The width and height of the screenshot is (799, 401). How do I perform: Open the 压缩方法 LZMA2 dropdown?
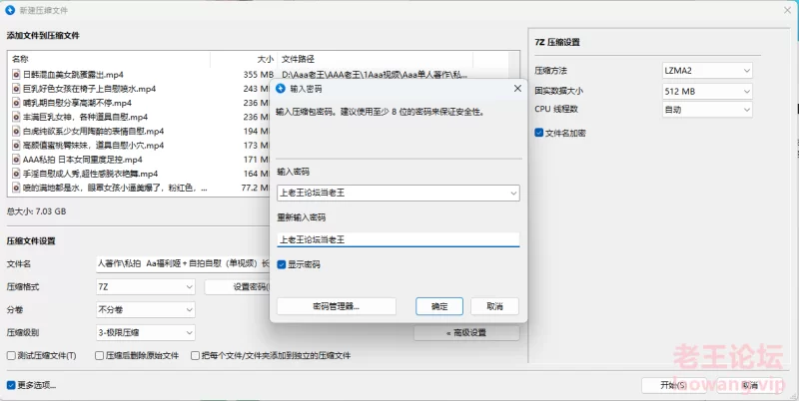(707, 71)
